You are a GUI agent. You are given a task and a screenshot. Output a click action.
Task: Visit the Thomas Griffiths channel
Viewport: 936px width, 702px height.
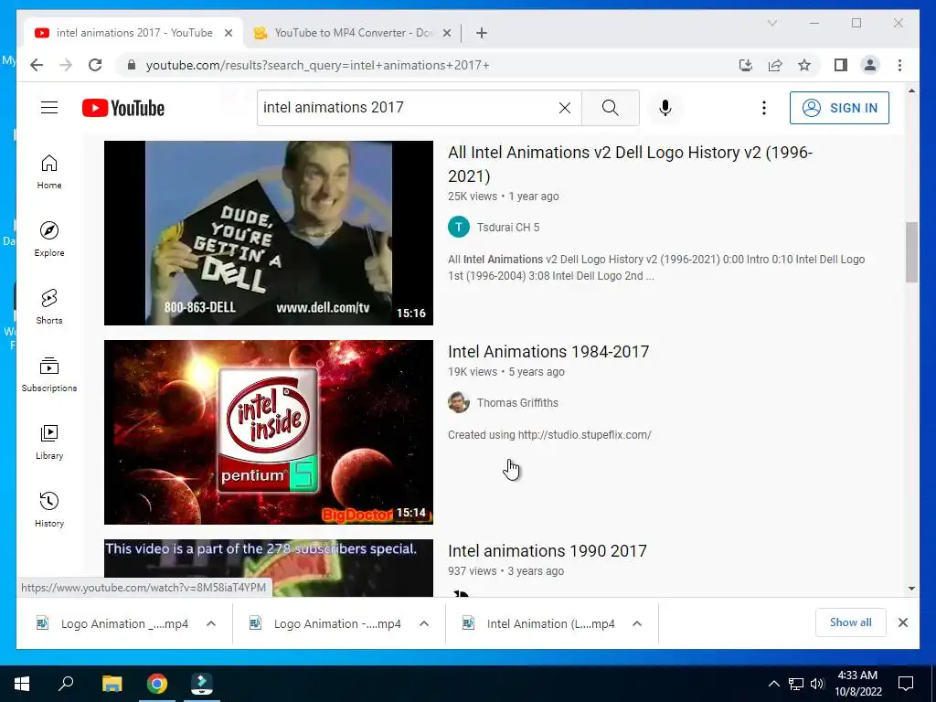517,403
